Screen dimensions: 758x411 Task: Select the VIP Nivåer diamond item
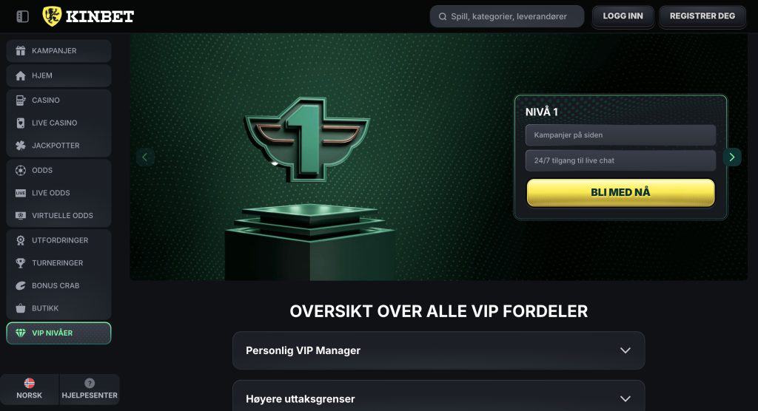58,333
